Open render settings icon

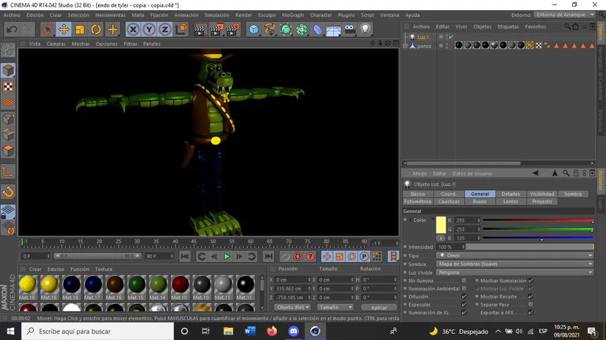tap(233, 30)
